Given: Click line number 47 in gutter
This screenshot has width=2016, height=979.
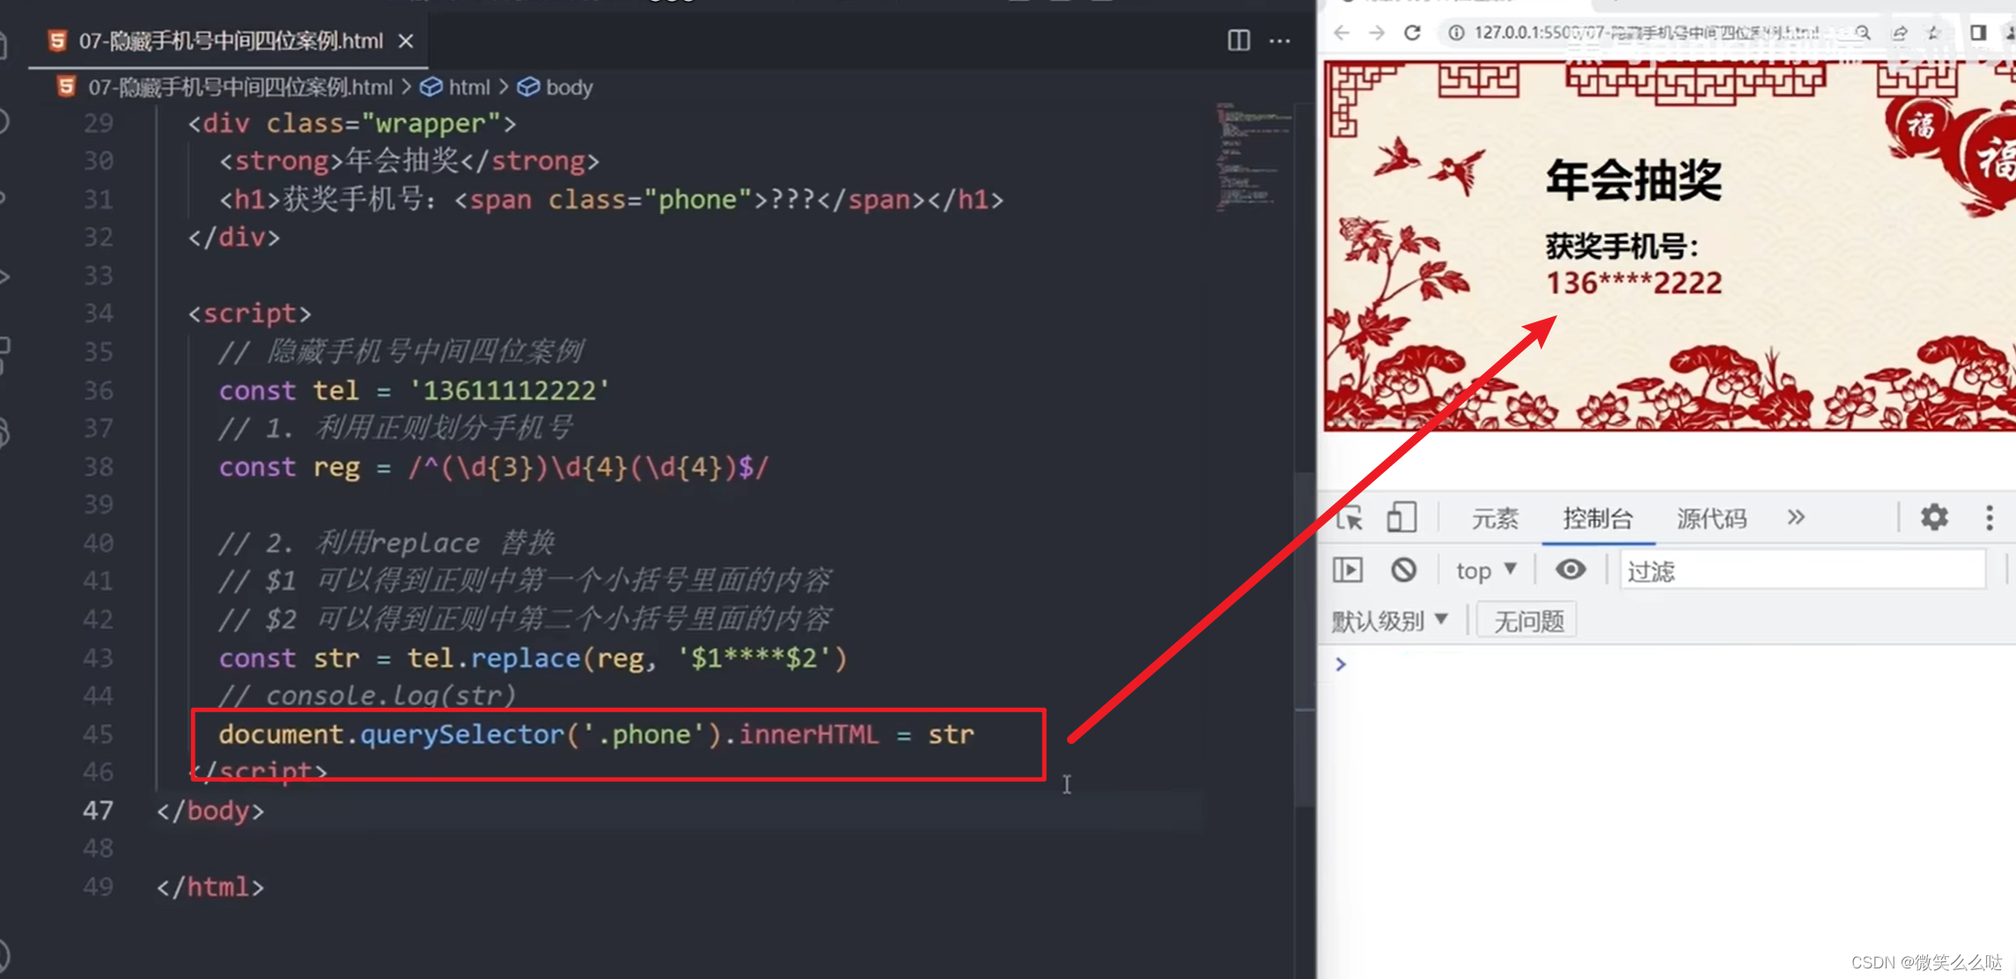Looking at the screenshot, I should [99, 810].
